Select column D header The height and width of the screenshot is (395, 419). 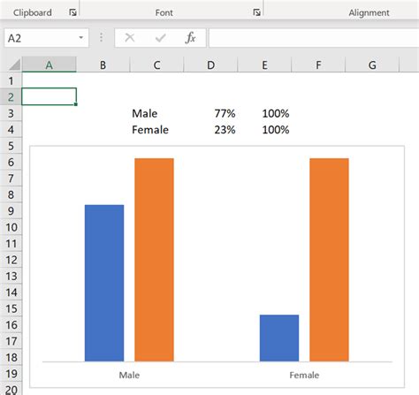click(x=210, y=65)
